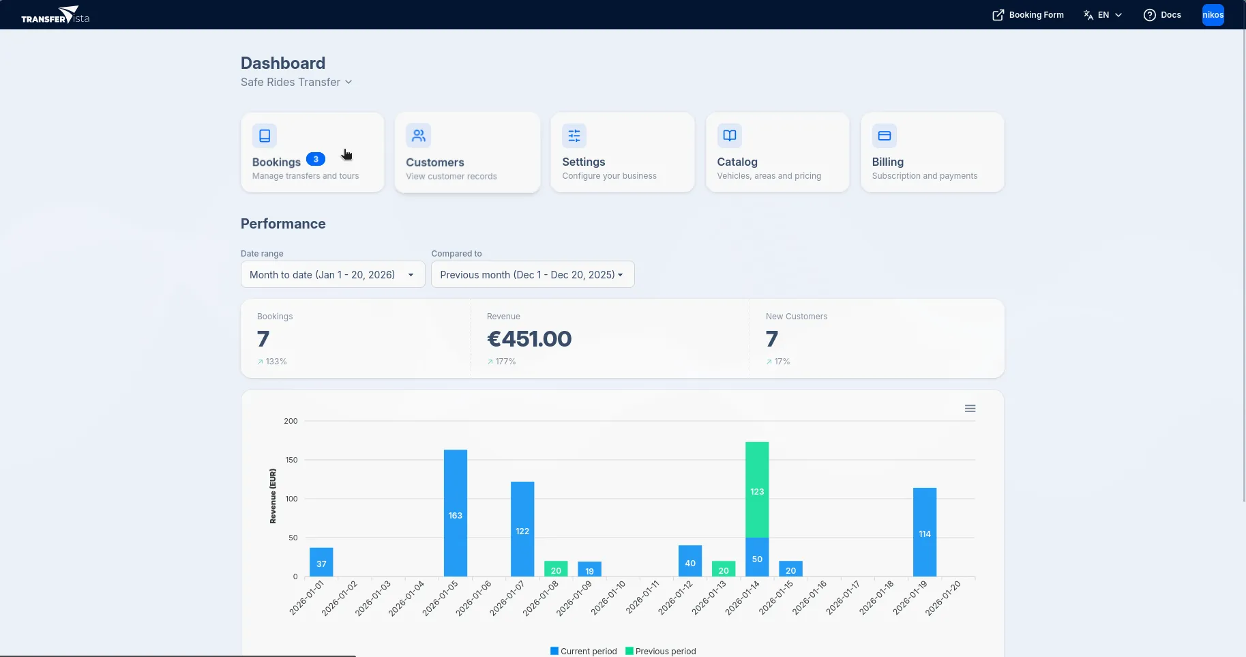Click the translate icon beside EN
This screenshot has height=657, width=1246.
1087,14
